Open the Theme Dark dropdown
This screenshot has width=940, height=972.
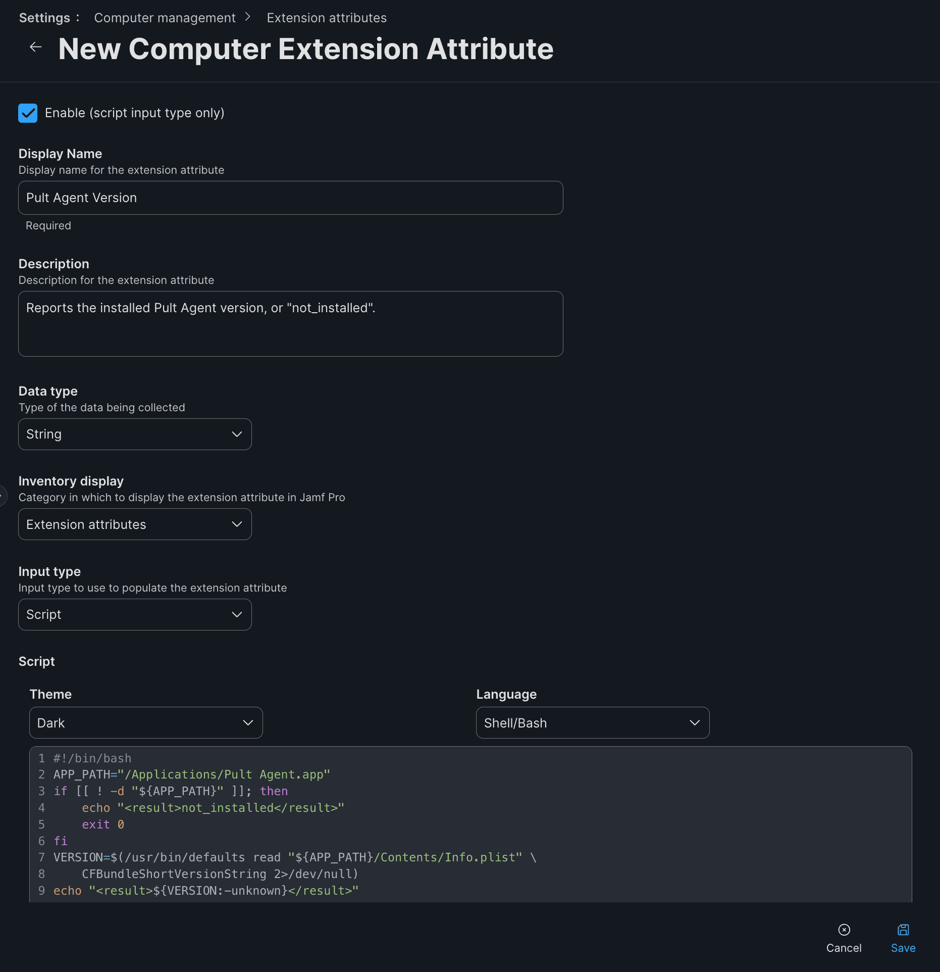click(146, 722)
